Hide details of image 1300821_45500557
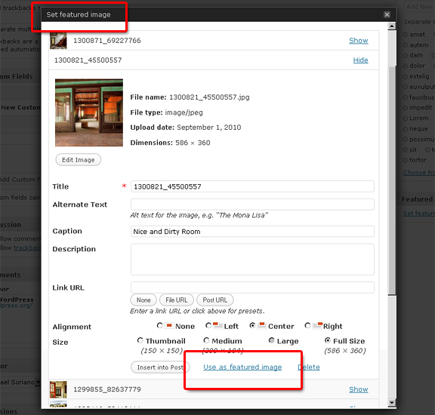Screen dimensions: 435x415 tap(360, 60)
